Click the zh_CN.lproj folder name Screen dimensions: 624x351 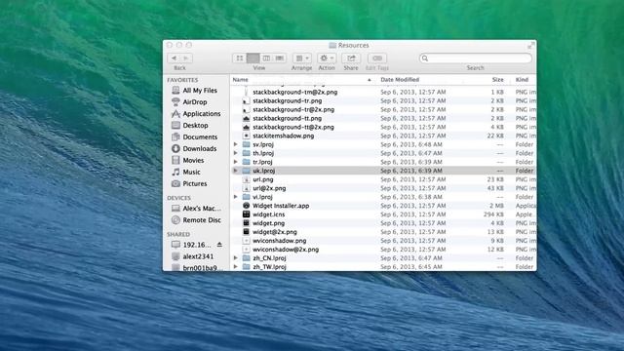tap(269, 258)
